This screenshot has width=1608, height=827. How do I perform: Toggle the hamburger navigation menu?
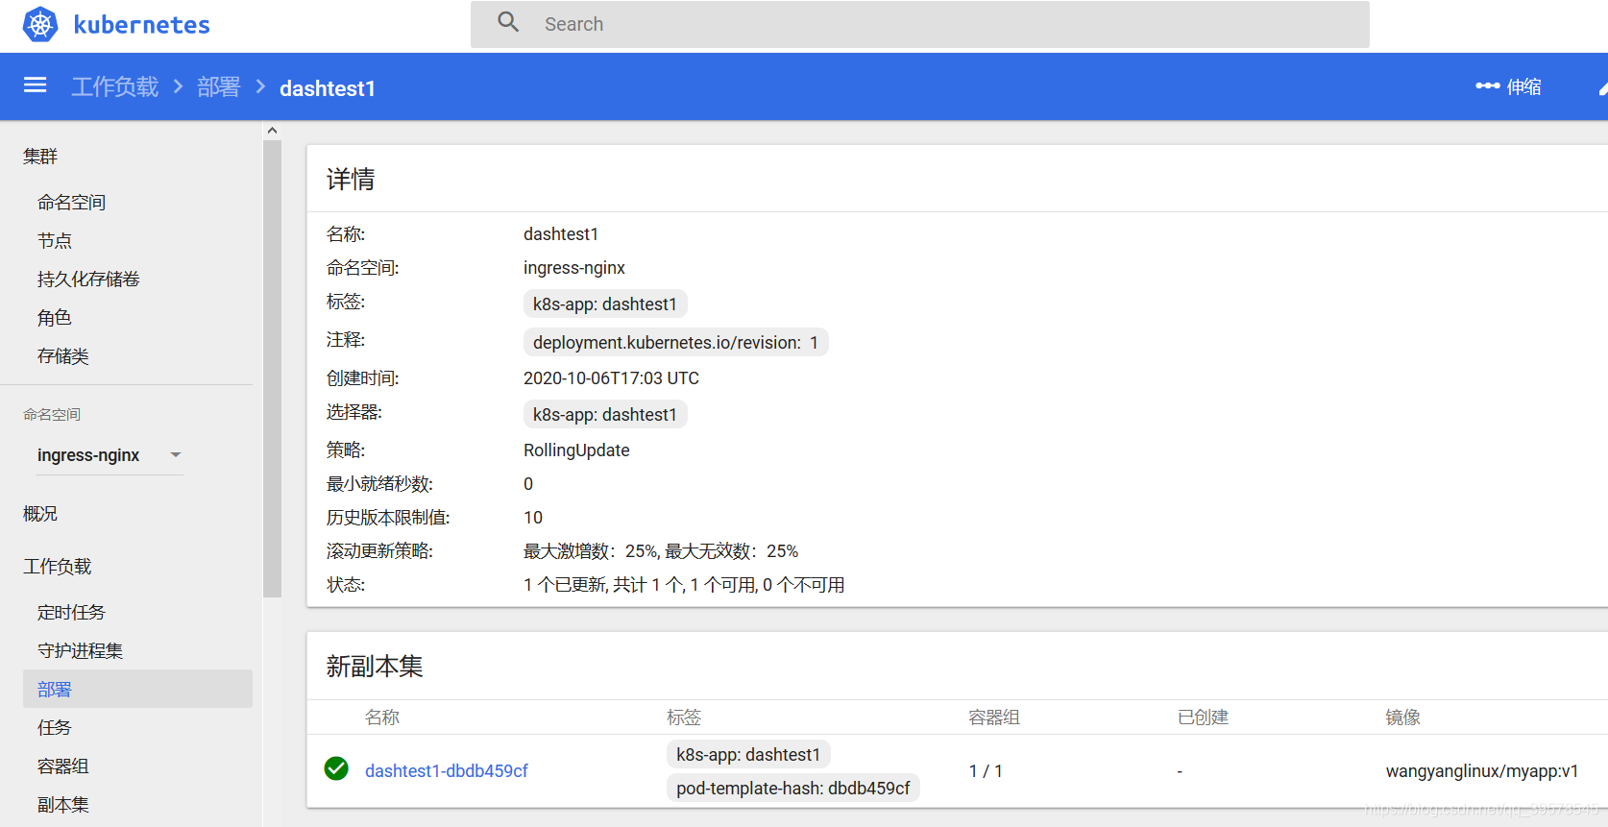pos(36,85)
